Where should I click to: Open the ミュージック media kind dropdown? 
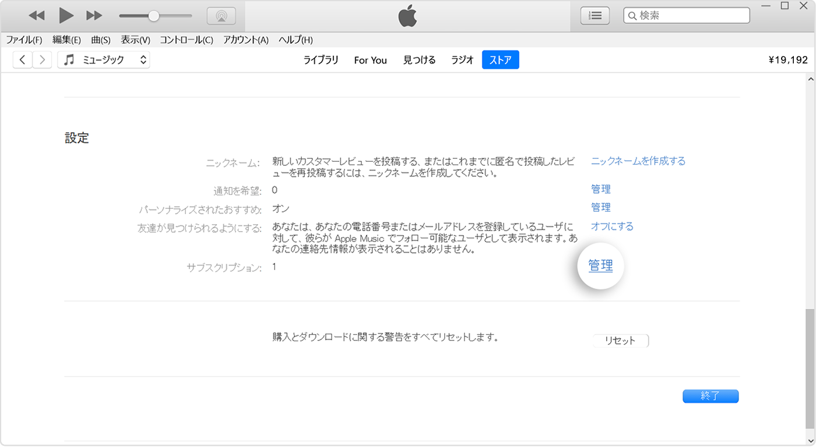click(x=103, y=59)
